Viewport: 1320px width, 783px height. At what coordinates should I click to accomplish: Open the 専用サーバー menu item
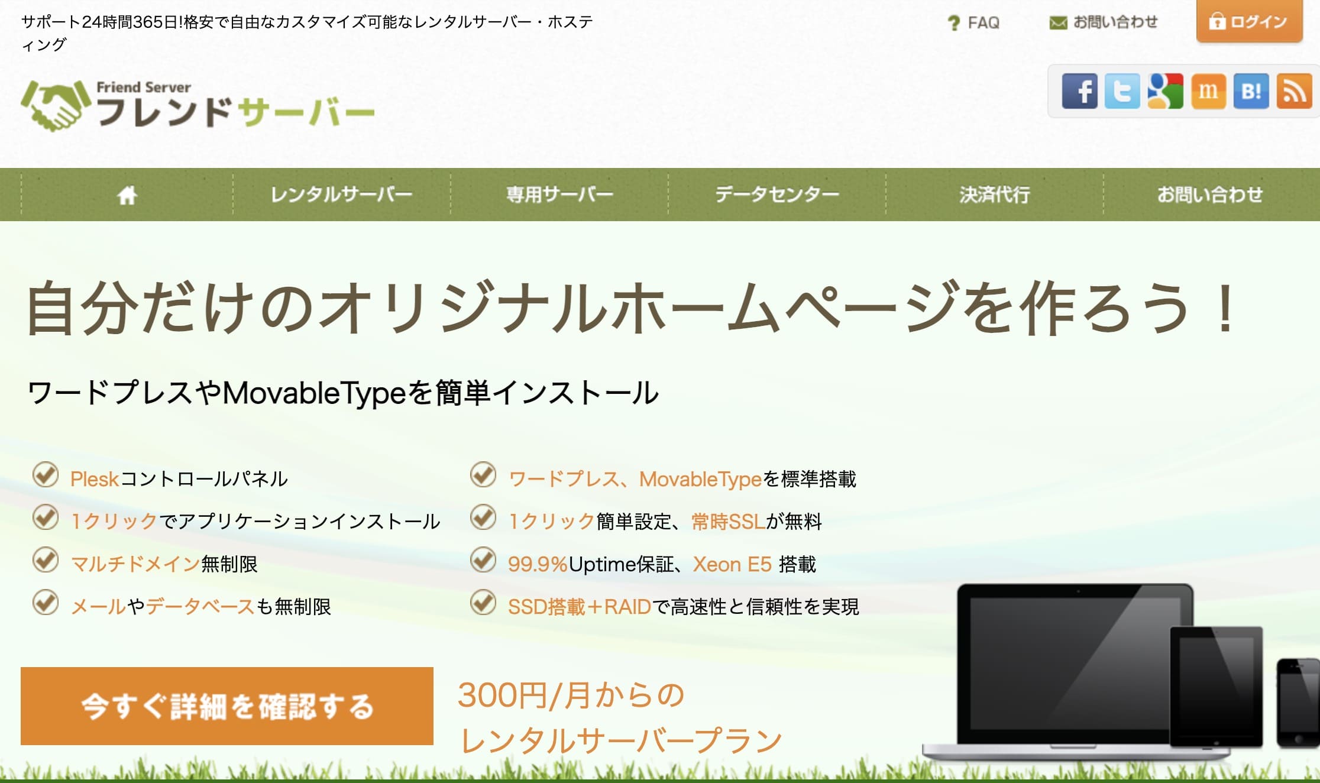559,195
